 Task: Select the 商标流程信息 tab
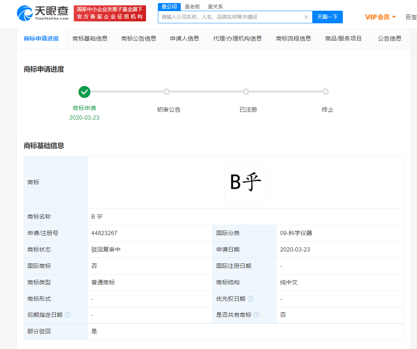coord(293,39)
